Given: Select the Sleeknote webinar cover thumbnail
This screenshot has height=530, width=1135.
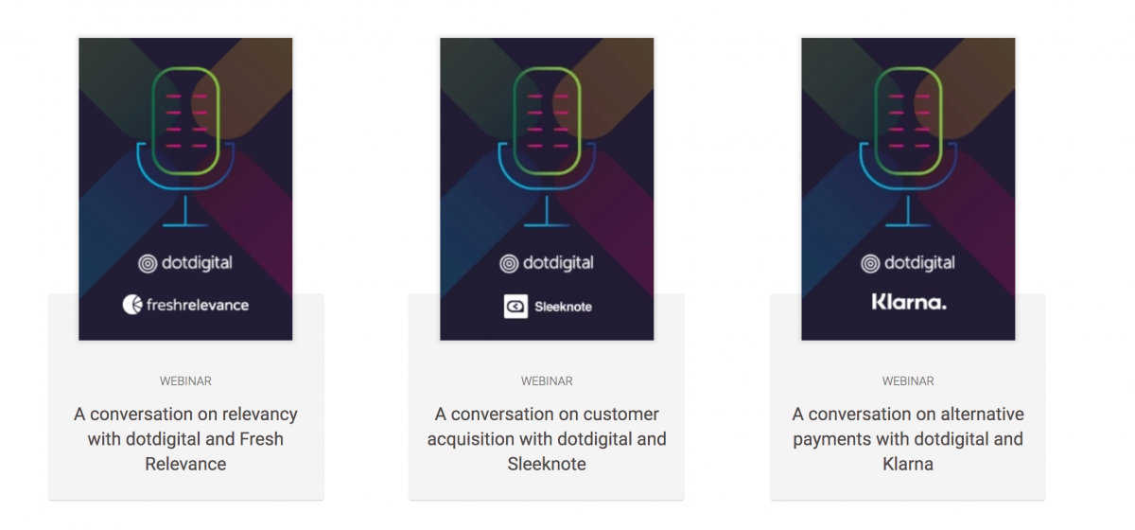Looking at the screenshot, I should pos(547,189).
